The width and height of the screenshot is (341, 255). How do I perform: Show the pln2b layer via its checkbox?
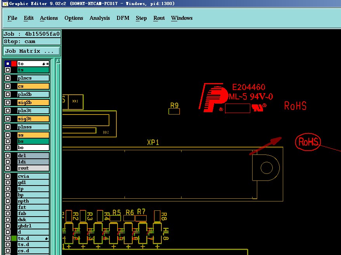coord(8,94)
